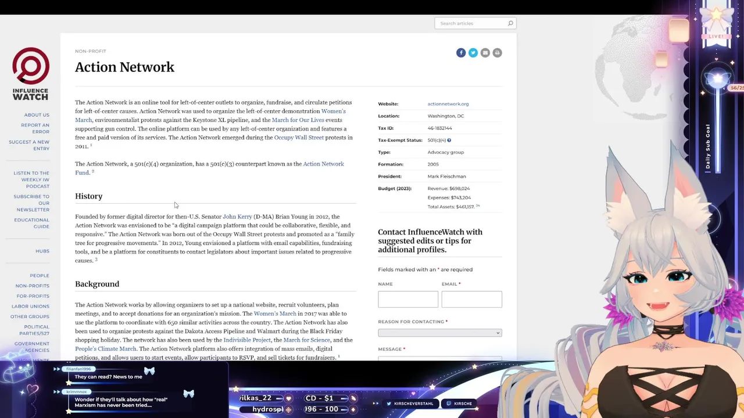This screenshot has height=418, width=744.
Task: Open Labor Unions category
Action: coord(30,306)
